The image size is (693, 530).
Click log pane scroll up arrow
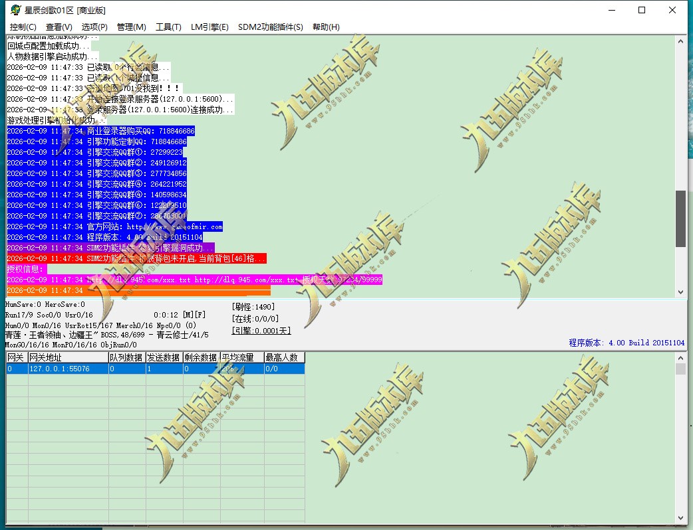[x=680, y=41]
